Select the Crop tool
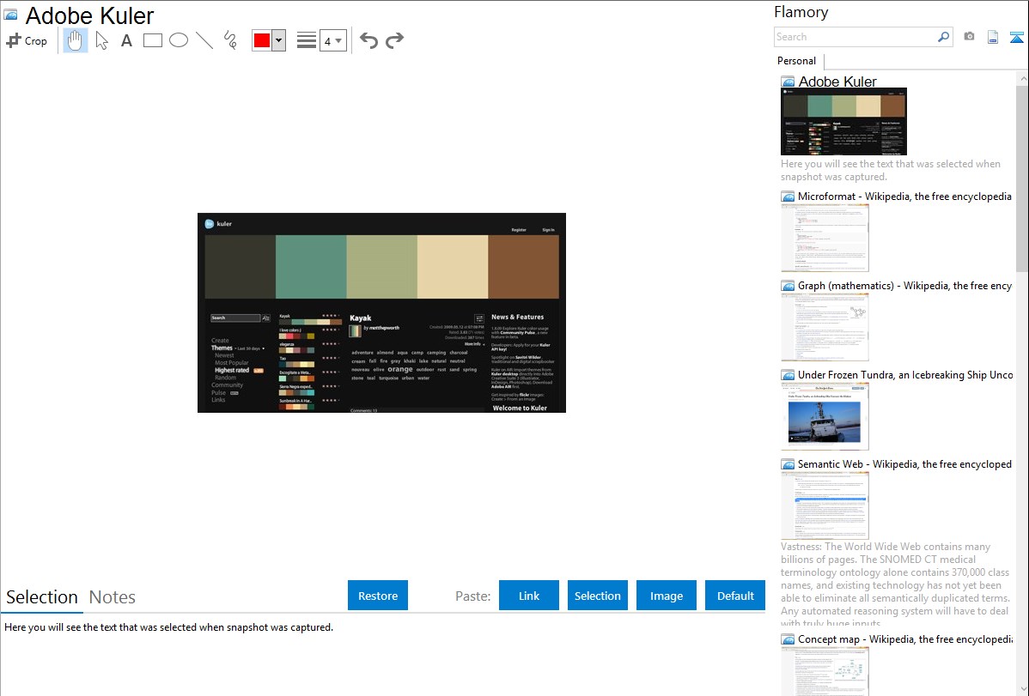Image resolution: width=1029 pixels, height=696 pixels. click(27, 40)
